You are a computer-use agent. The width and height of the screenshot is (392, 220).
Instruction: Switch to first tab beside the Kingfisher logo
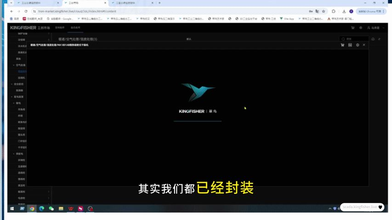60,27
